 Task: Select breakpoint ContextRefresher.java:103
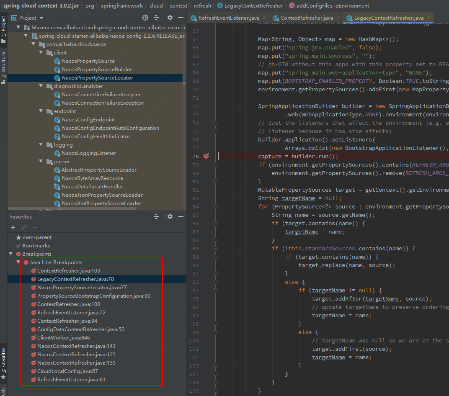point(68,271)
